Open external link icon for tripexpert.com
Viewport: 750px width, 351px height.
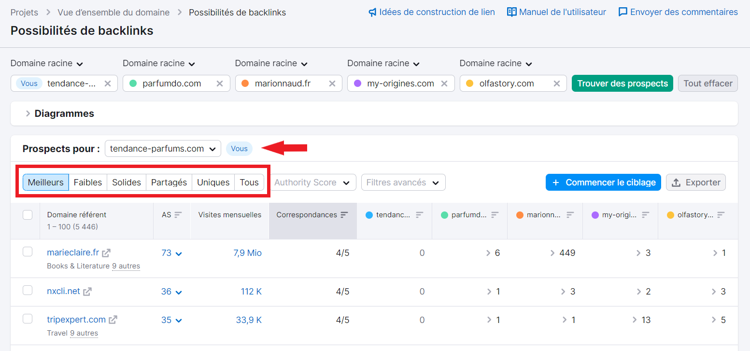[x=113, y=320]
